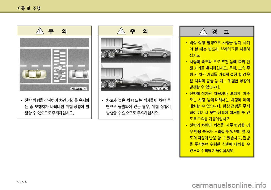Click the page header 시동 및 주행
This screenshot has height=190, width=271.
pos(29,8)
